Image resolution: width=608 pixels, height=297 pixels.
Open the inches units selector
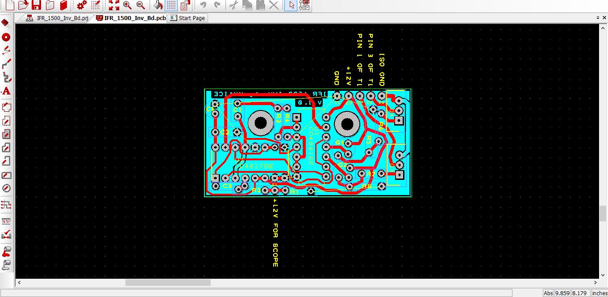click(x=599, y=293)
